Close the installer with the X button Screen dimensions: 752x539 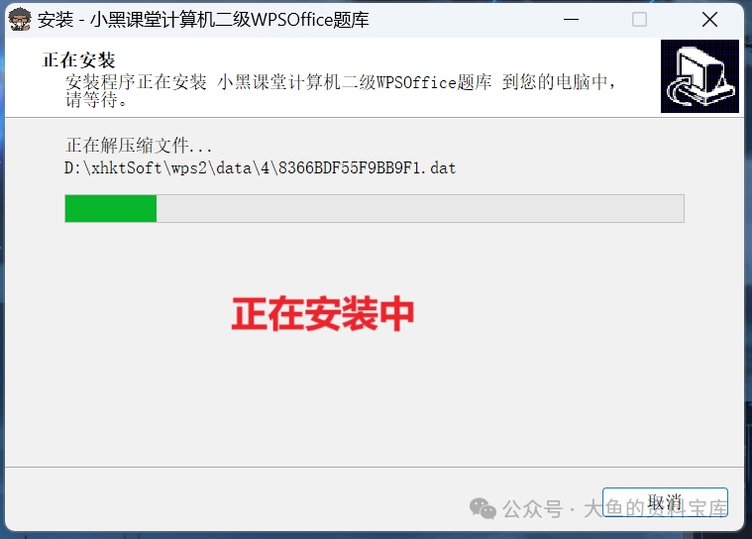pos(709,20)
